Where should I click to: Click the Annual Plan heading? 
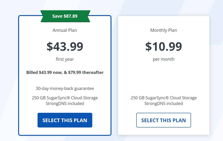click(x=65, y=30)
